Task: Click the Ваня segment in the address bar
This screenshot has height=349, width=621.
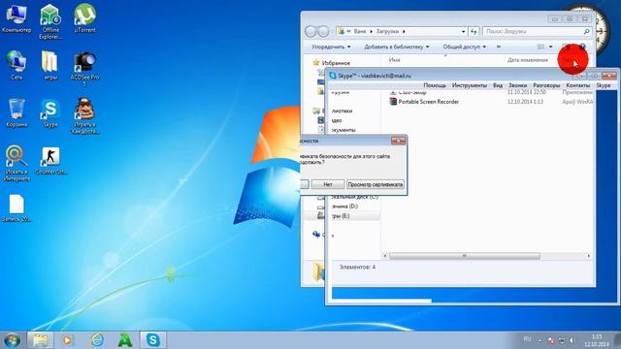Action: coord(360,31)
